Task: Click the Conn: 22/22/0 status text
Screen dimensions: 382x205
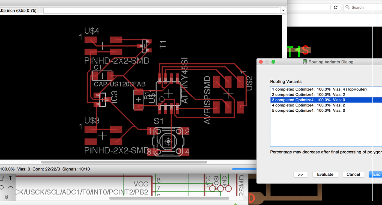Action: pos(46,169)
